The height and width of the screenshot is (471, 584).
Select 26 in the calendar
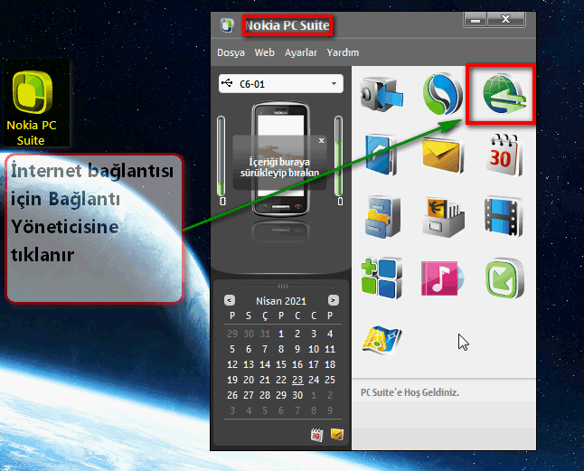pos(232,395)
